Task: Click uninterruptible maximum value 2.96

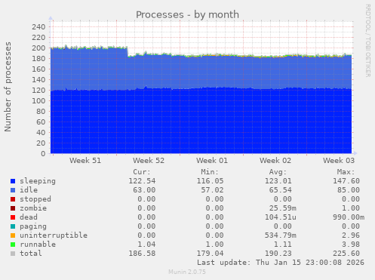Action: click(x=351, y=235)
